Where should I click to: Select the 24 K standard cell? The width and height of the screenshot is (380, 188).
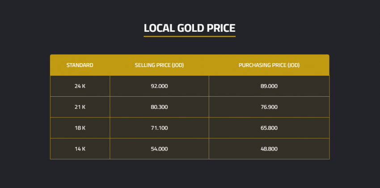(80, 86)
